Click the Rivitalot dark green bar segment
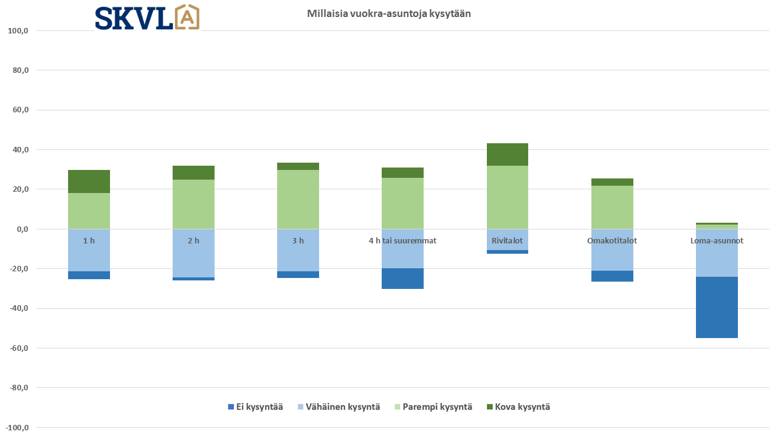Viewport: 778px width, 437px height. [x=507, y=154]
